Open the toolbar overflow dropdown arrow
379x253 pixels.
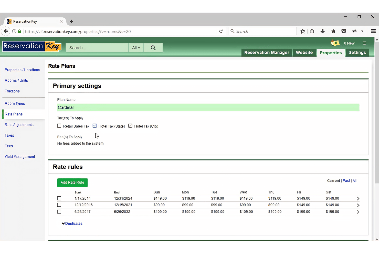point(362,31)
